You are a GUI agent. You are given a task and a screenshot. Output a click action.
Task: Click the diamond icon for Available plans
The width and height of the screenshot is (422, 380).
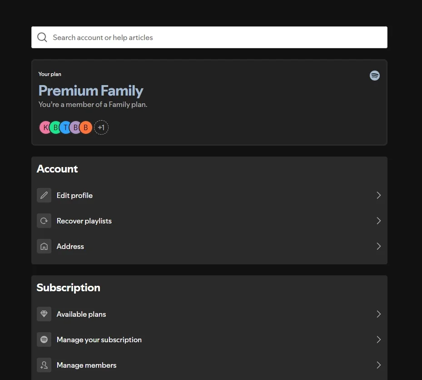44,314
